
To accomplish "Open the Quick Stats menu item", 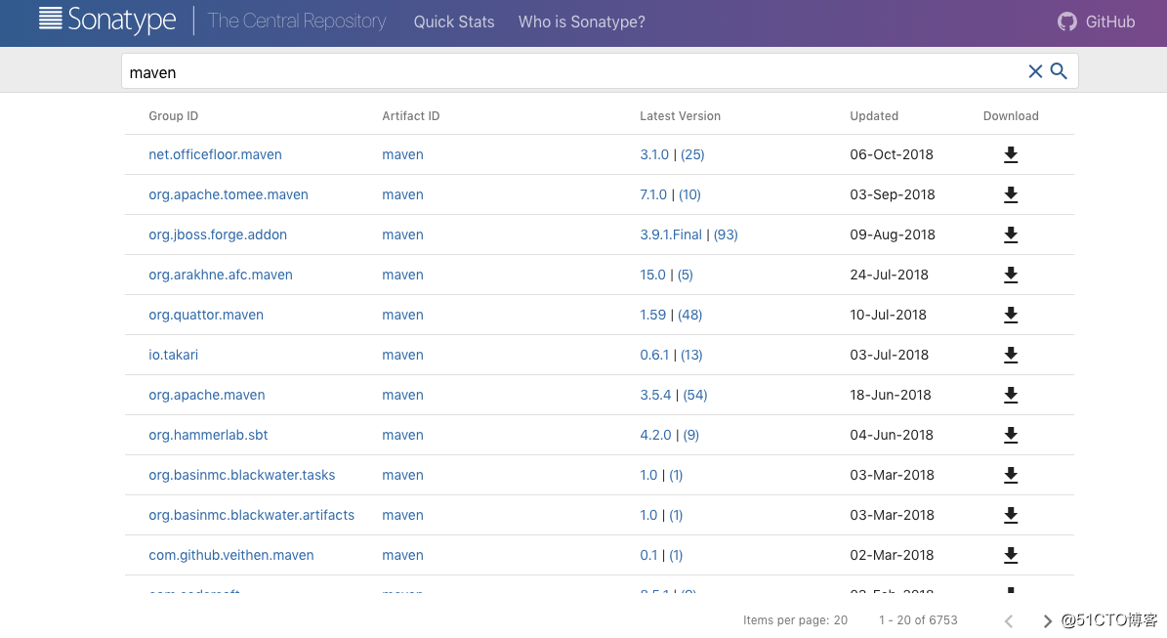I will [454, 21].
